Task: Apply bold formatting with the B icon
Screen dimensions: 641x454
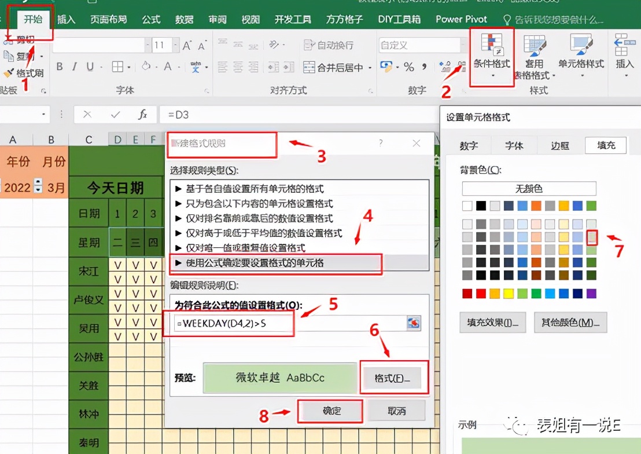Action: pyautogui.click(x=59, y=66)
